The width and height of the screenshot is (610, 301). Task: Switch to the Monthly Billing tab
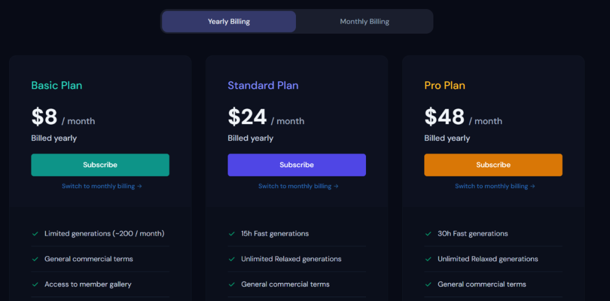(x=364, y=21)
